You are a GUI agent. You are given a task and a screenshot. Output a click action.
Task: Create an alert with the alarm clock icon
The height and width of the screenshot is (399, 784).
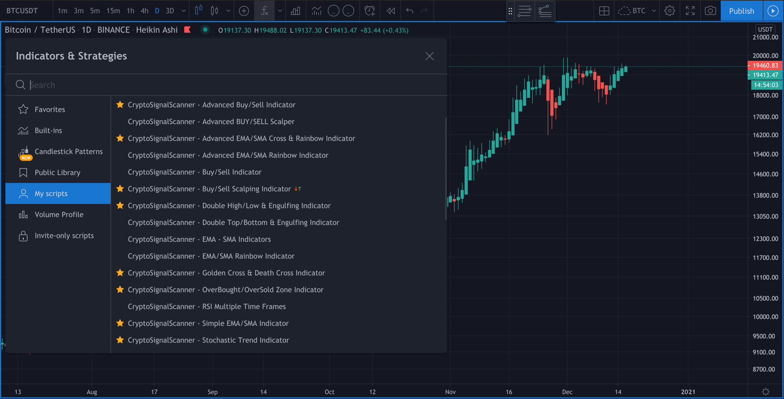click(x=370, y=11)
